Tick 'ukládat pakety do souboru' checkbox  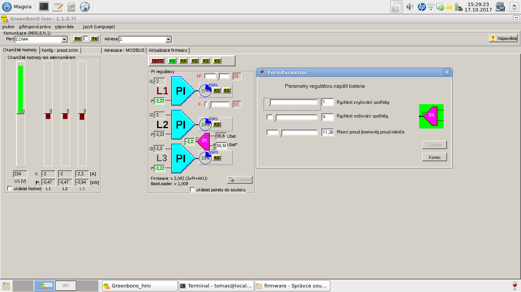[x=193, y=190]
